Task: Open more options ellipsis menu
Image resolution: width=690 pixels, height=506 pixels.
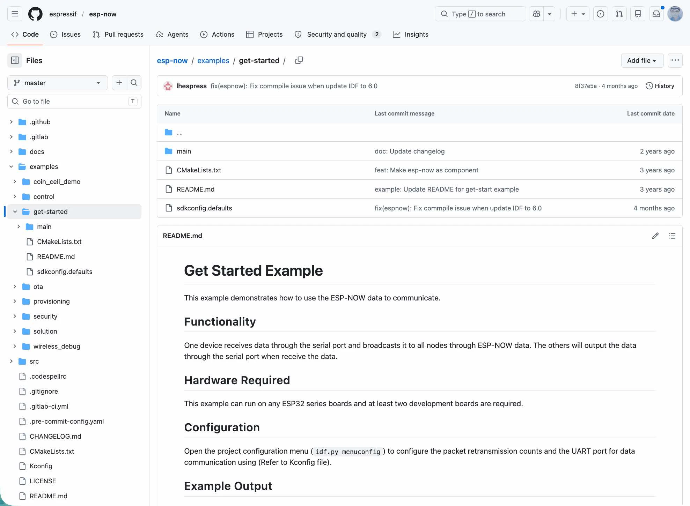Action: 675,60
